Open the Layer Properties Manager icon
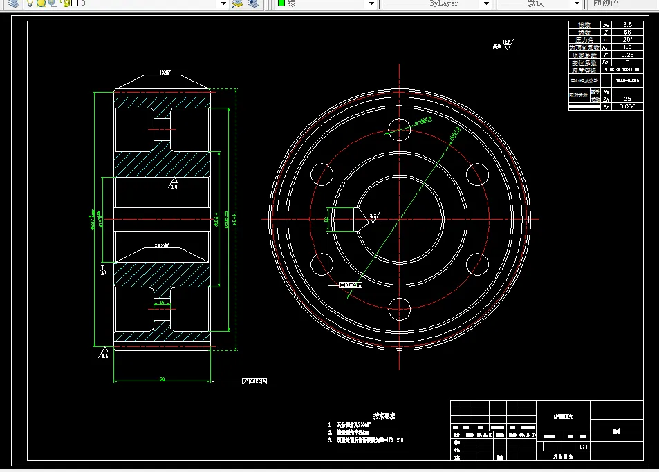Image resolution: width=659 pixels, height=472 pixels. (14, 3)
